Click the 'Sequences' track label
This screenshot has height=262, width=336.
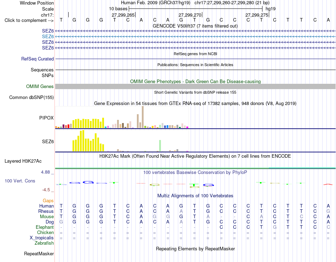(x=42, y=70)
